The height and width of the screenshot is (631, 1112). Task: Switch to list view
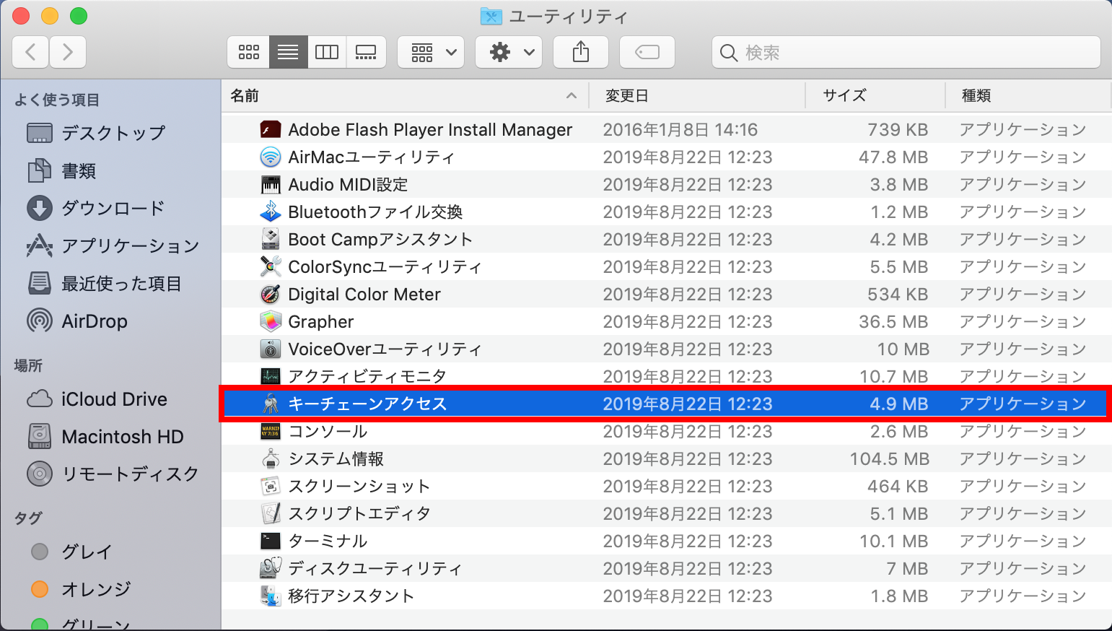pyautogui.click(x=288, y=52)
